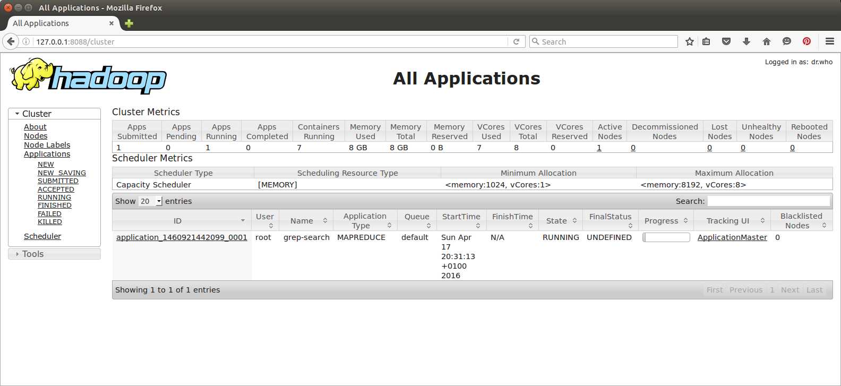Image resolution: width=841 pixels, height=386 pixels.
Task: Select the [MEMORY] scheduling resource value
Action: 277,185
